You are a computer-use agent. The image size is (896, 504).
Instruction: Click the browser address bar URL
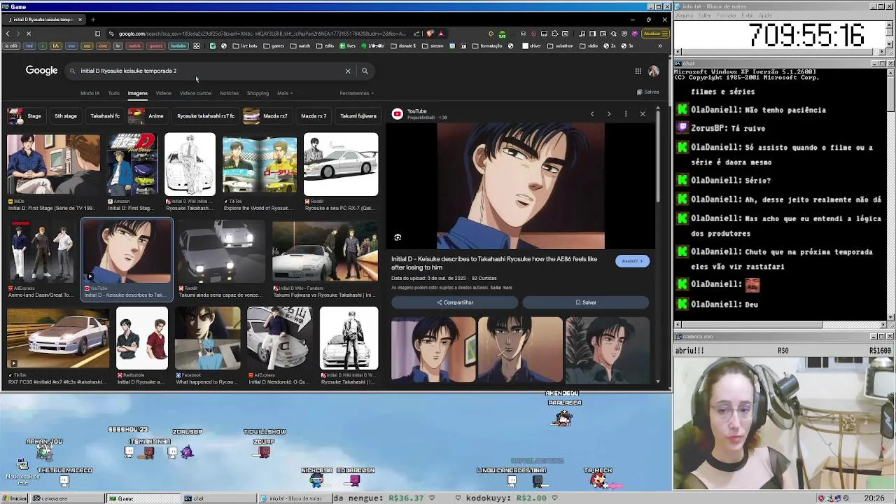[x=262, y=34]
